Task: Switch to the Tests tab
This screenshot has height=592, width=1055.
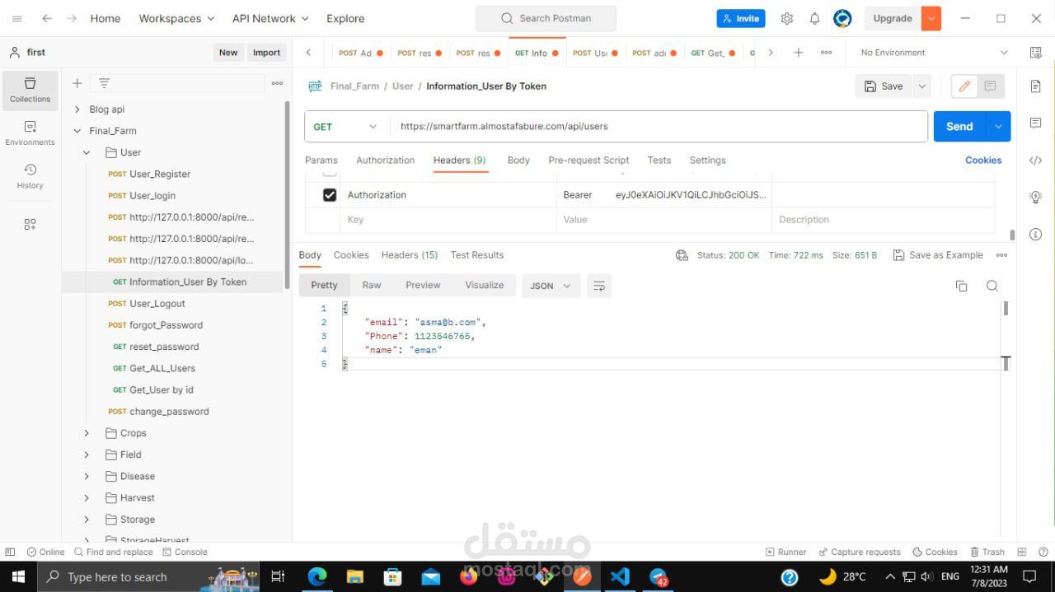Action: click(659, 161)
